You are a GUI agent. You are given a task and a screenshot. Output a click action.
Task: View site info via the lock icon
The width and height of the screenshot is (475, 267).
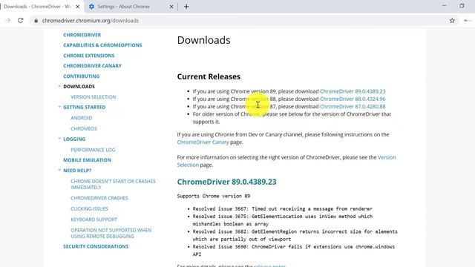coord(36,21)
